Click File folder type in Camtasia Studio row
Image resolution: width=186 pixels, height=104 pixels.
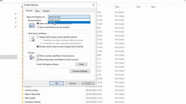pos(119,102)
